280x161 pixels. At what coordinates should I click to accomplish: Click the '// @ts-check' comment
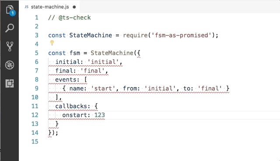70,17
